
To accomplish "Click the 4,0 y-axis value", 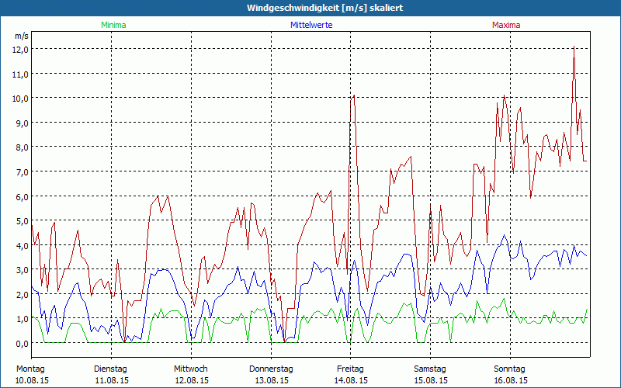I will click(x=23, y=245).
